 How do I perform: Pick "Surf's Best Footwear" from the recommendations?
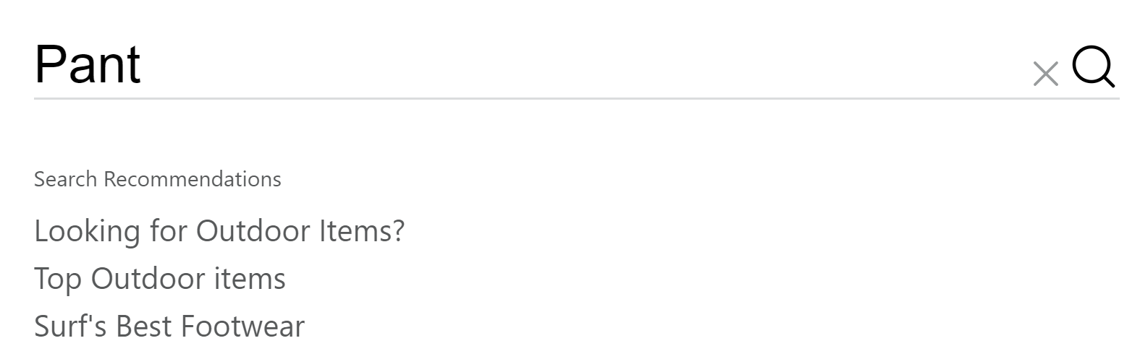[169, 326]
